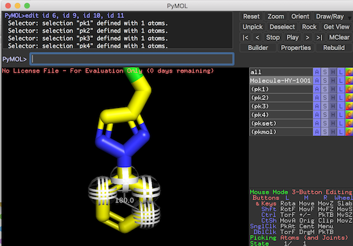Screen dimensions: 353x246
Task: Click the H hide button for pkset
Action: click(x=333, y=123)
